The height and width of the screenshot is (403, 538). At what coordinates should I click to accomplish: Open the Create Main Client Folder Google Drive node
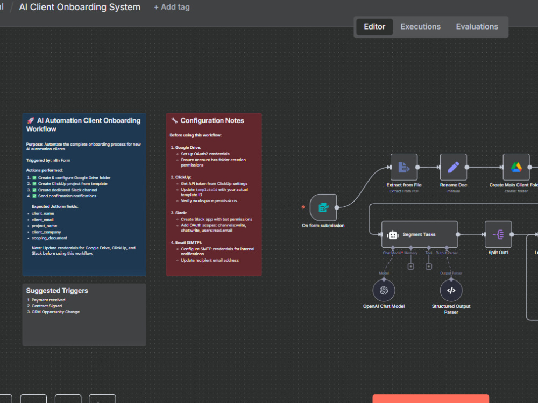pyautogui.click(x=516, y=167)
